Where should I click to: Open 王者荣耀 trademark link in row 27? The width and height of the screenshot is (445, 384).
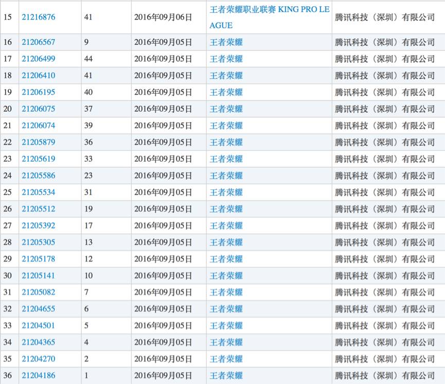tap(226, 226)
